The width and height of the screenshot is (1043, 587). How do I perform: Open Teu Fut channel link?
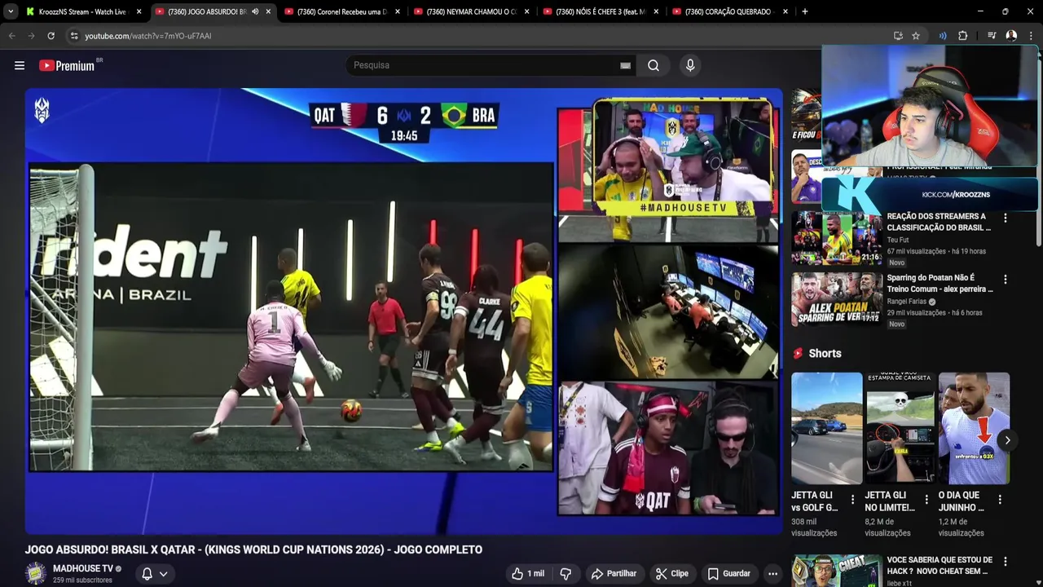(x=898, y=241)
